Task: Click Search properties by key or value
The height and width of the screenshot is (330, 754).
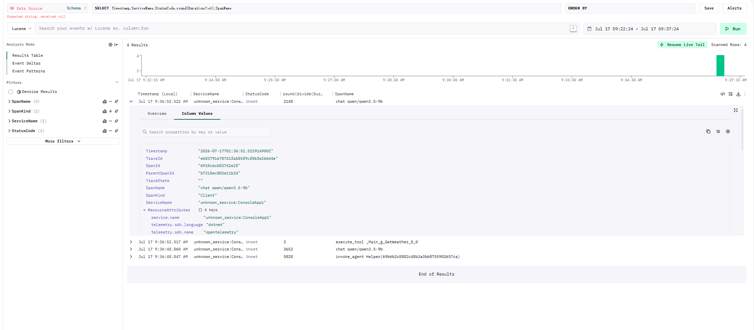Action: tap(205, 132)
